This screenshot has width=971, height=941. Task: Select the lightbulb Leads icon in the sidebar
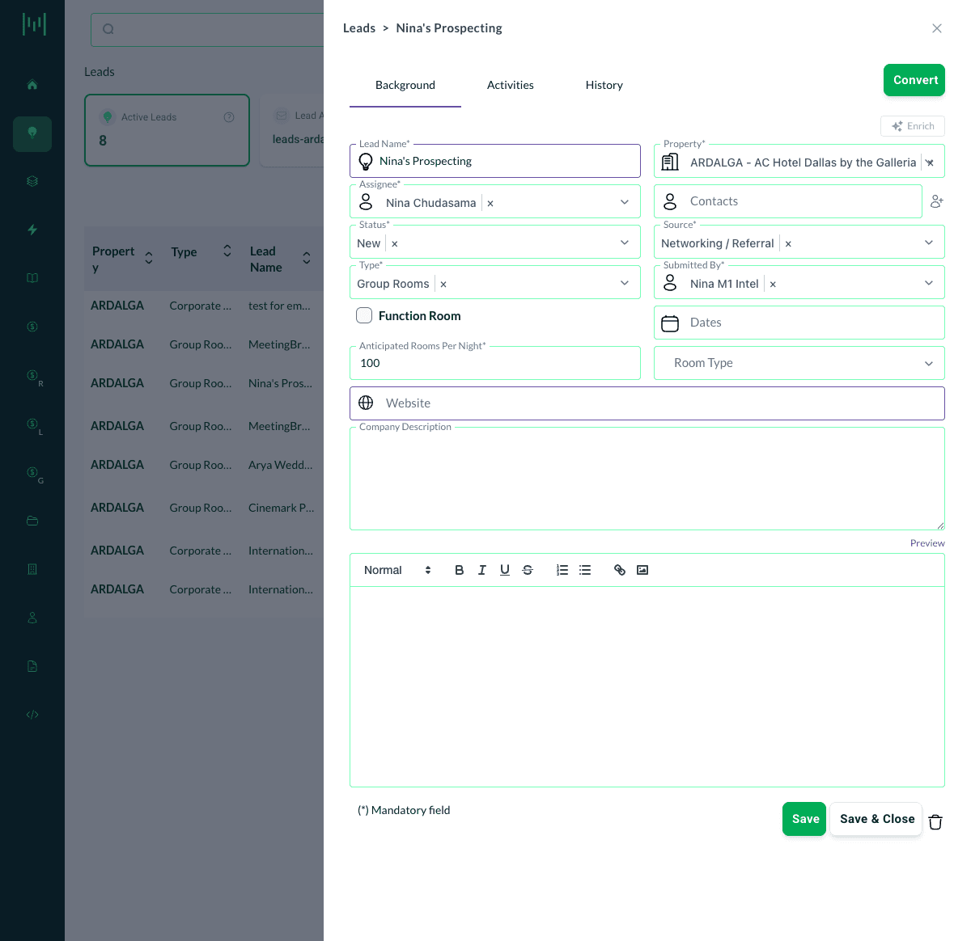[32, 133]
